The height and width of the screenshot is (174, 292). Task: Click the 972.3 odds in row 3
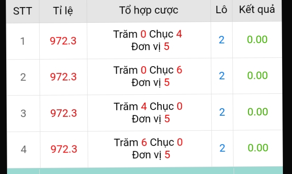click(63, 113)
